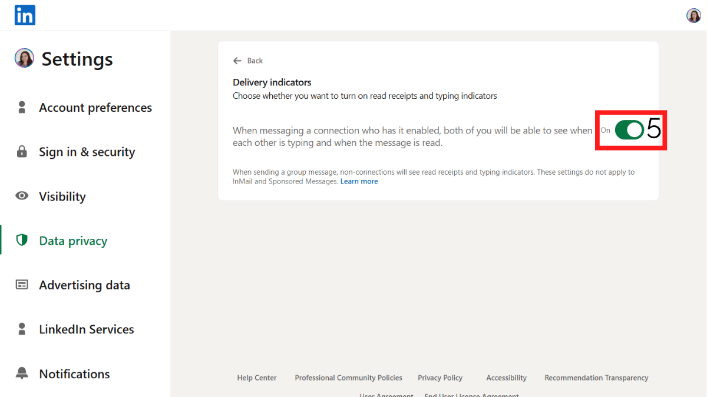Open profile avatar menu in top bar

click(x=693, y=16)
